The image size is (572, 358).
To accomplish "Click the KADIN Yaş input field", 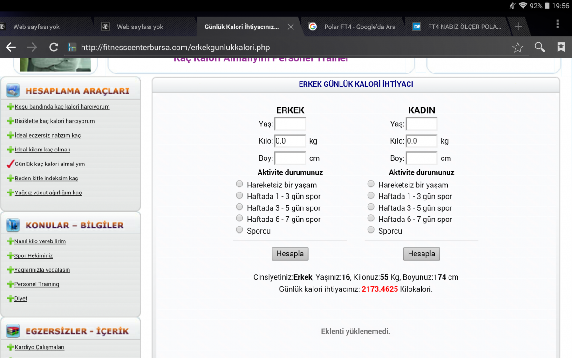I will point(422,124).
